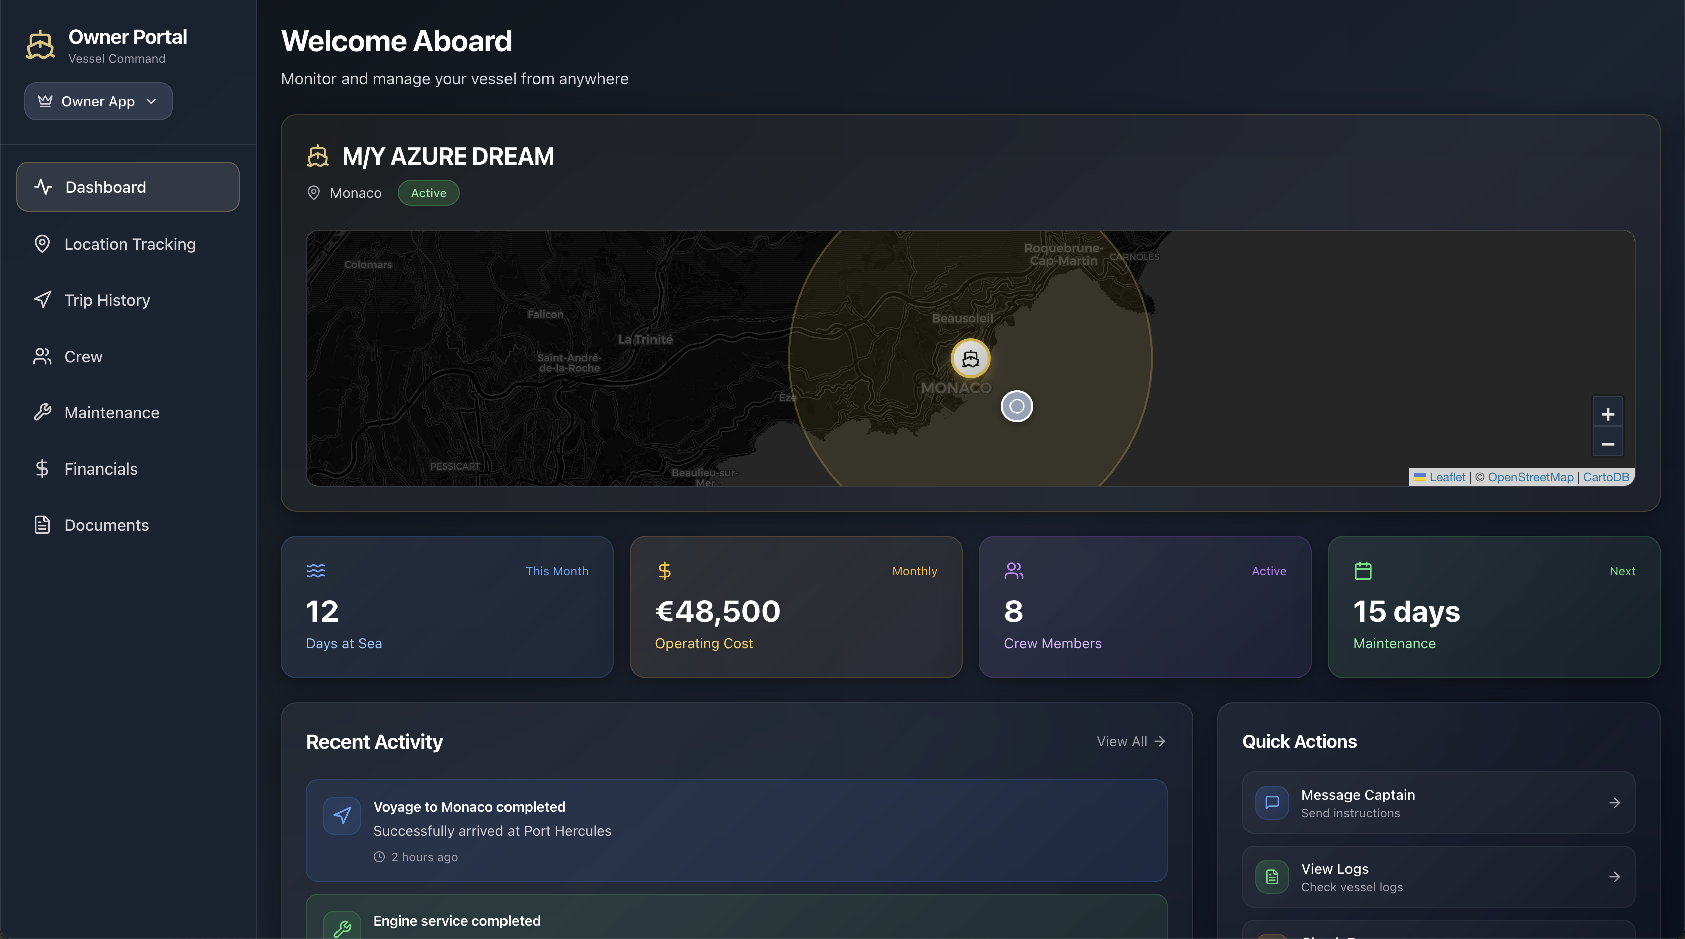Click the gray circle marker near Monaco
1685x939 pixels.
pos(1017,406)
